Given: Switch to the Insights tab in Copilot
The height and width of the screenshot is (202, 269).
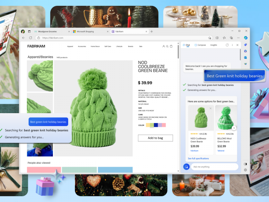Looking at the screenshot, I should (213, 45).
